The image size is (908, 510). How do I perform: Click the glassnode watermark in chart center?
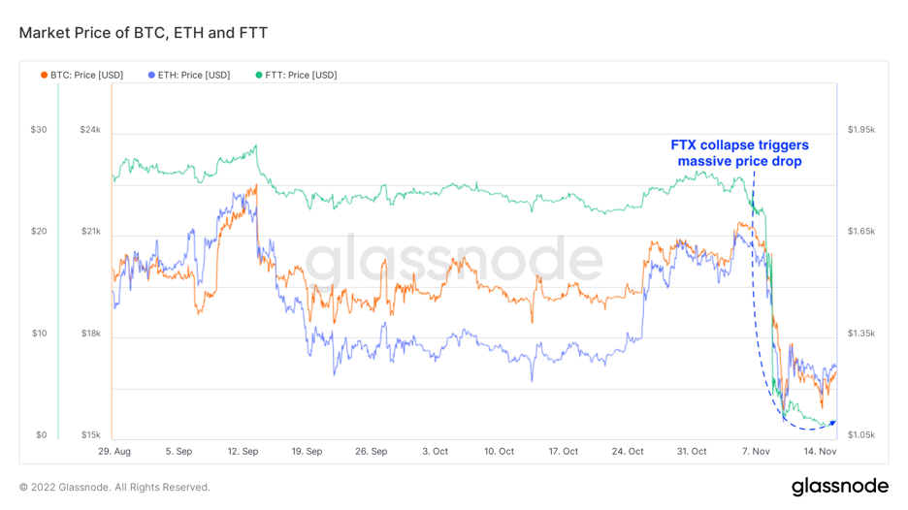coord(454,262)
